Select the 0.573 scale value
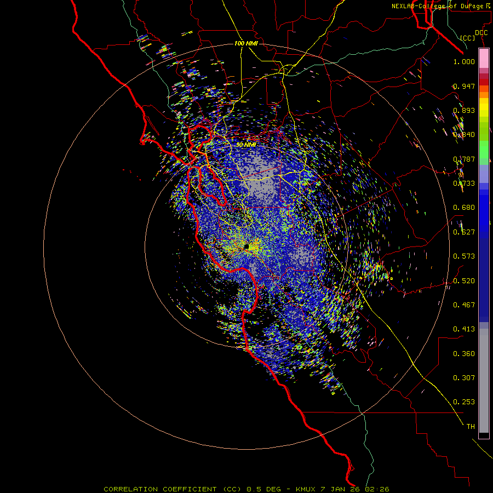Image resolution: width=493 pixels, height=493 pixels. tap(464, 256)
